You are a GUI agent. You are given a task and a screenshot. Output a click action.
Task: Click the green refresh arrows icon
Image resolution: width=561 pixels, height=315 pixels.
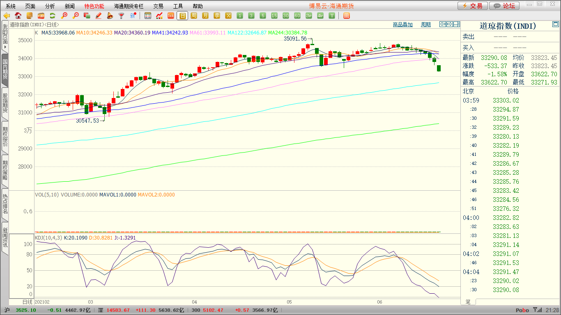pos(53,16)
